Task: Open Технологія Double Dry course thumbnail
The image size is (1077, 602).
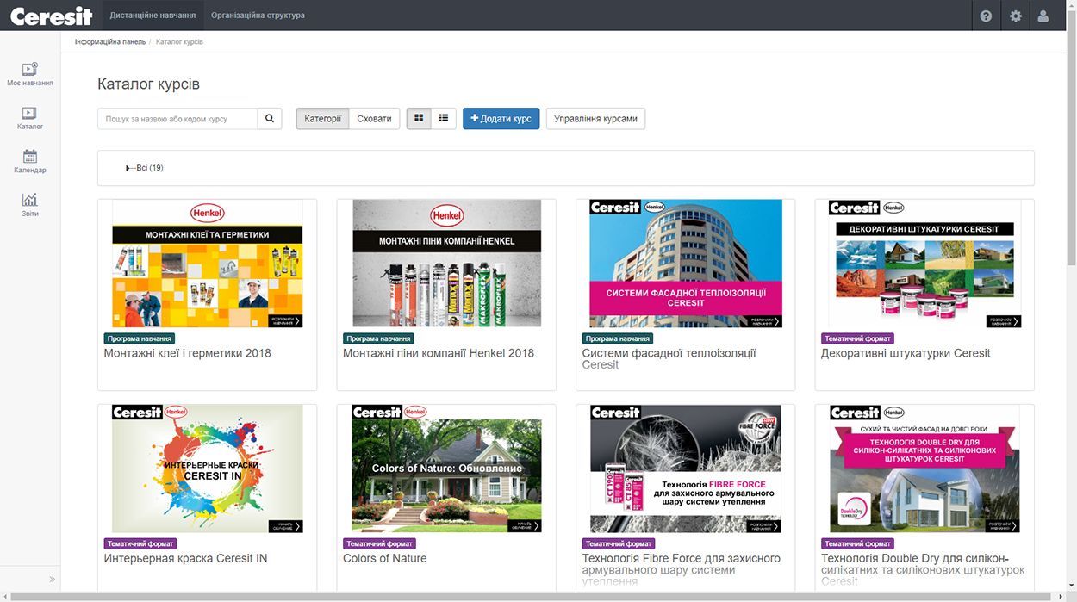Action: coord(924,469)
